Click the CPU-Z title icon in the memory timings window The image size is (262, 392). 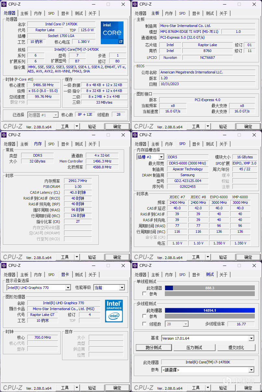point(4,135)
